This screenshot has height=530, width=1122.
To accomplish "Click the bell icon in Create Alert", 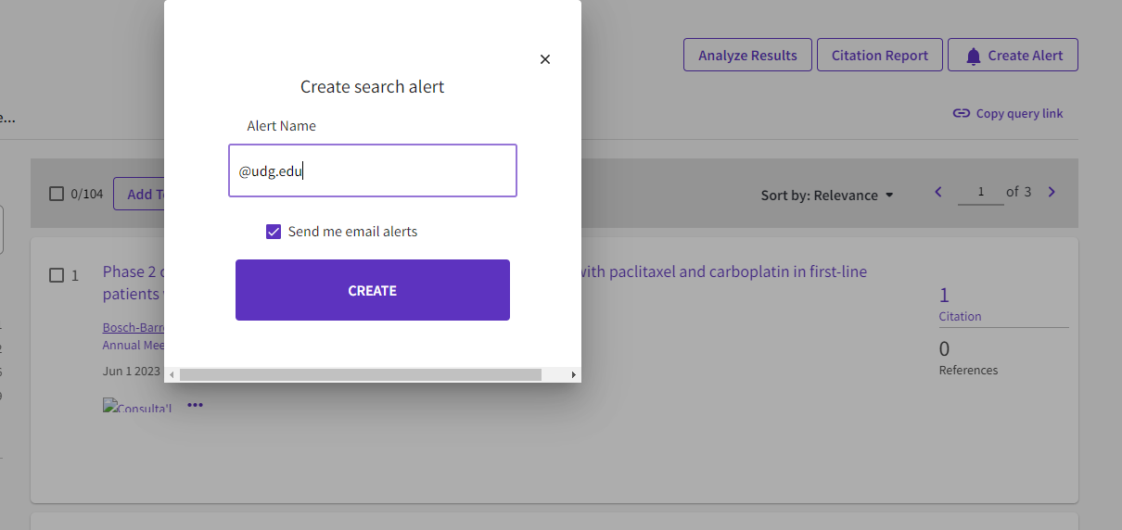I will pos(973,56).
